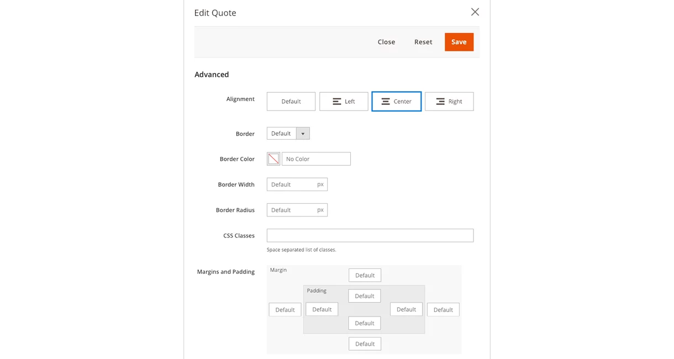
Task: Click the Border Radius input
Action: click(297, 210)
